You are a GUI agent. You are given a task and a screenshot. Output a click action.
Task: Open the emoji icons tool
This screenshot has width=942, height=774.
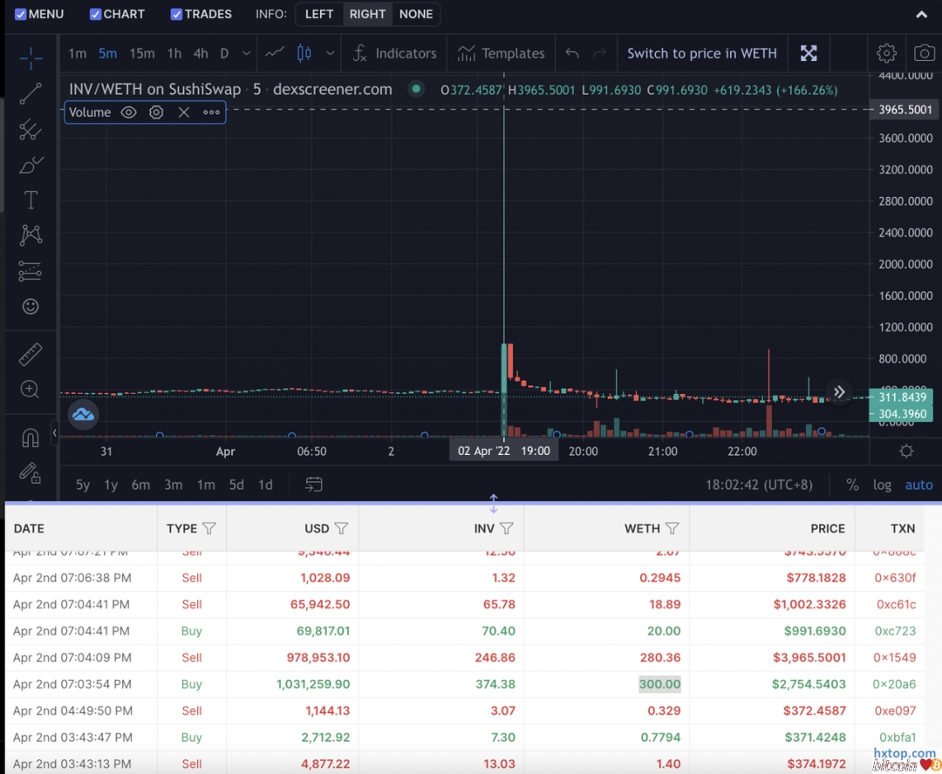coord(31,306)
